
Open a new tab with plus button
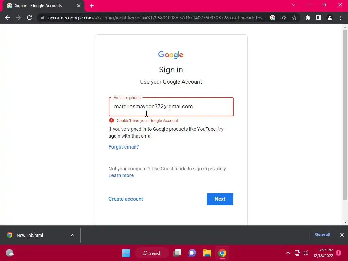[x=92, y=6]
